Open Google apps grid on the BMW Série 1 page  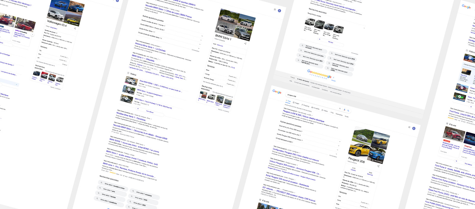(x=275, y=9)
